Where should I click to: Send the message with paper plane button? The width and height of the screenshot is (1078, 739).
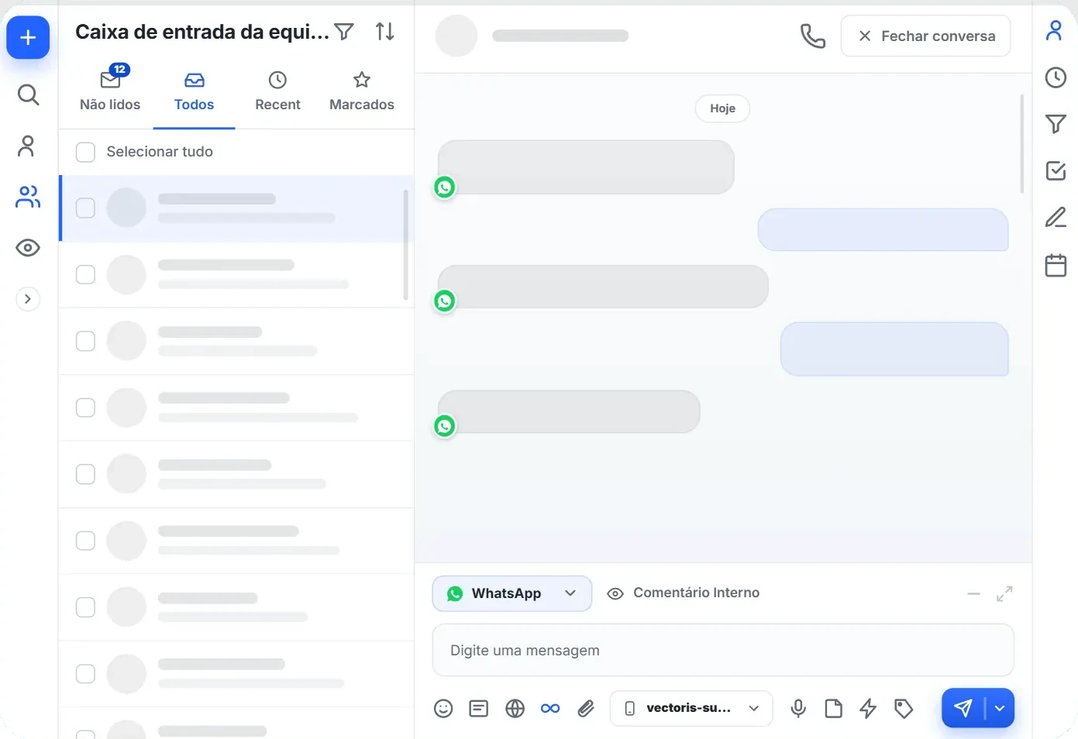click(963, 708)
